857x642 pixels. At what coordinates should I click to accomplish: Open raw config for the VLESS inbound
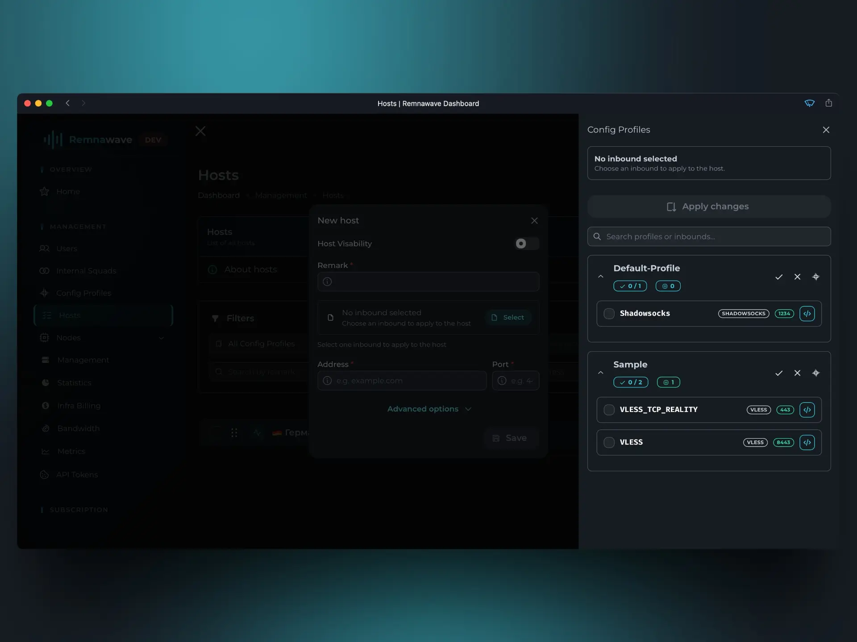807,442
